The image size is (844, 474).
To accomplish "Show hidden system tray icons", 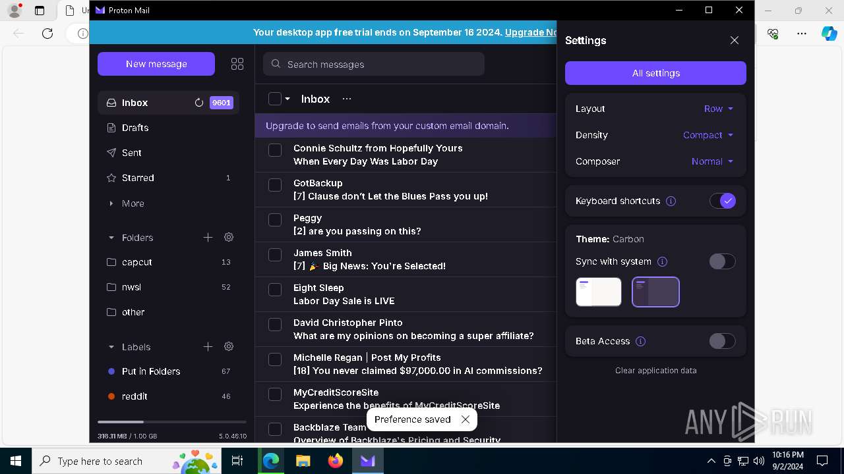I will point(711,461).
